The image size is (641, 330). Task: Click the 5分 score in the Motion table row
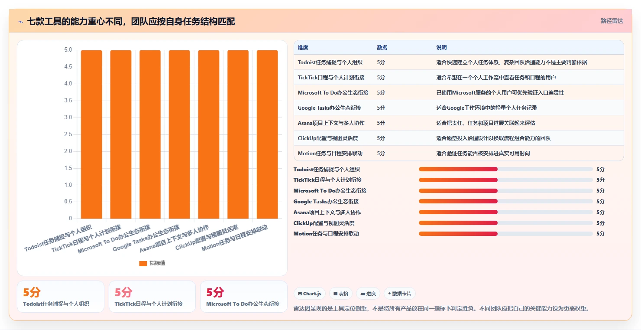pos(381,154)
